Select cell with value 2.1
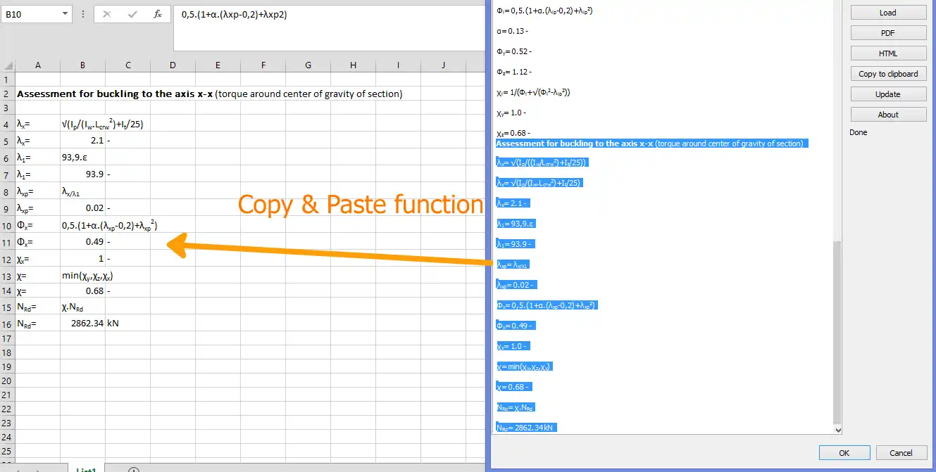The height and width of the screenshot is (472, 936). [x=82, y=141]
